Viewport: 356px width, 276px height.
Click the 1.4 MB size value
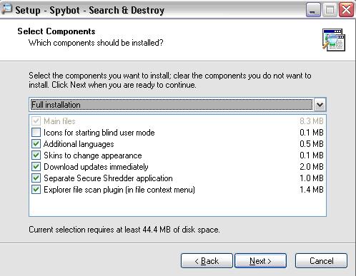click(312, 190)
